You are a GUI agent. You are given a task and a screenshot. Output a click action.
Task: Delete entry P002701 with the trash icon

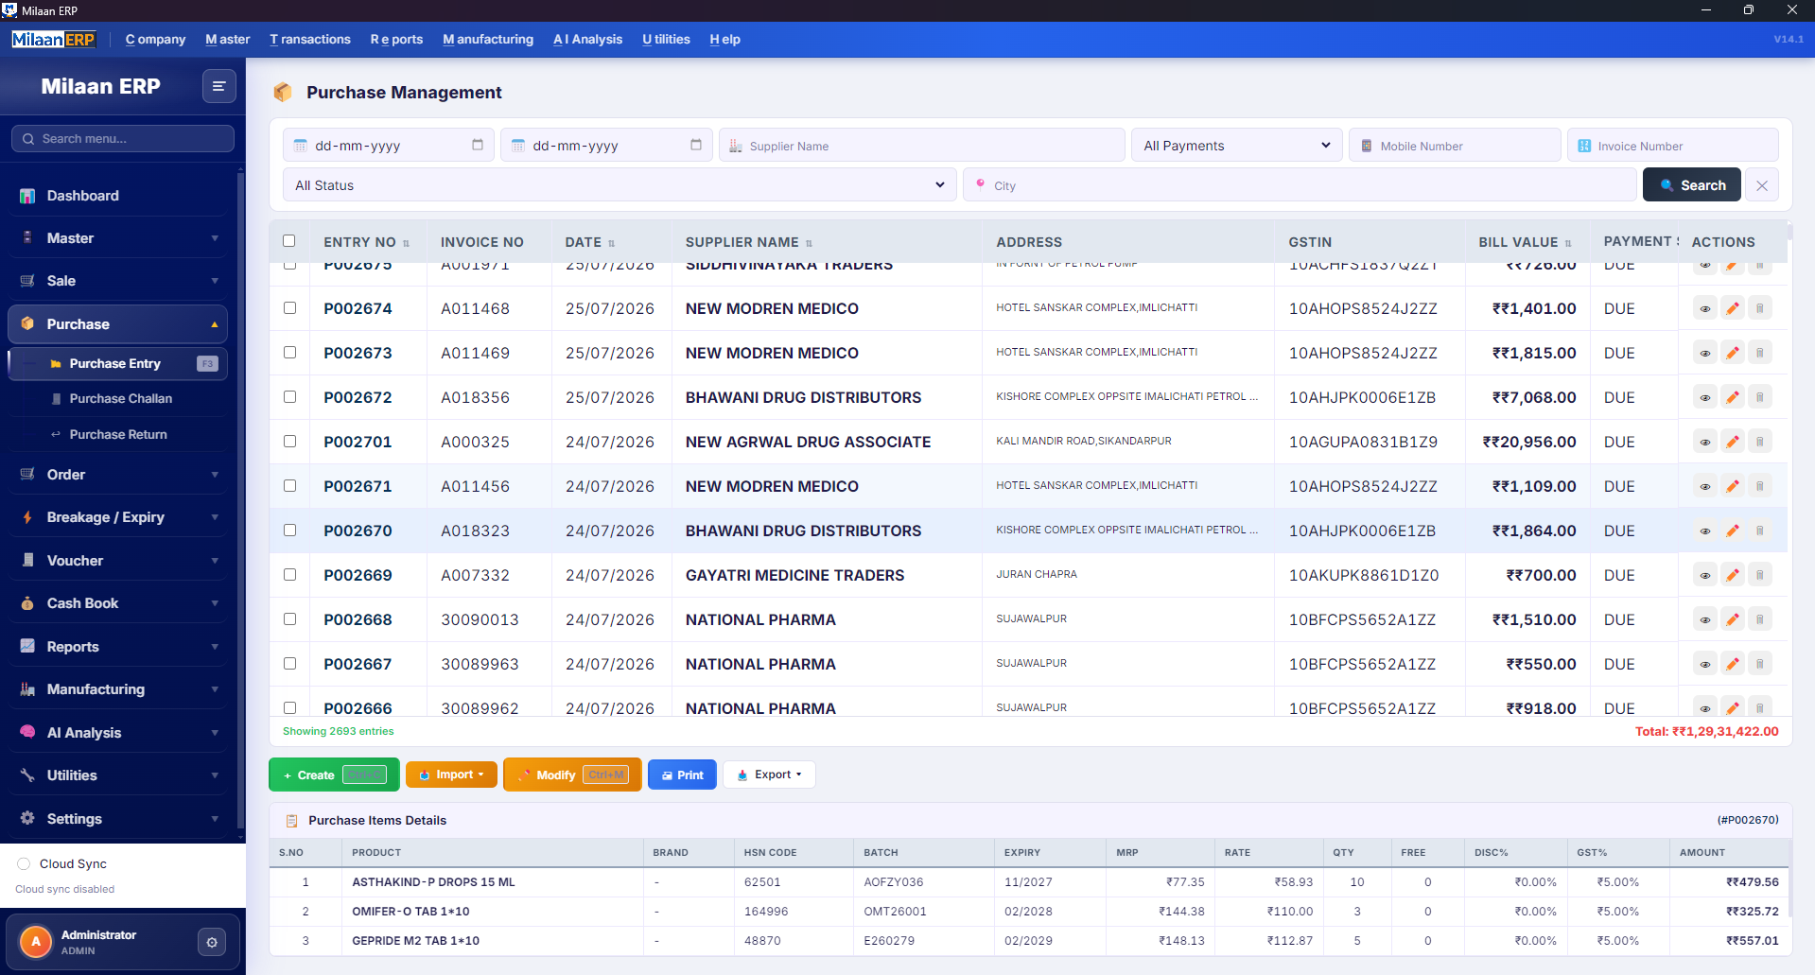(1759, 442)
